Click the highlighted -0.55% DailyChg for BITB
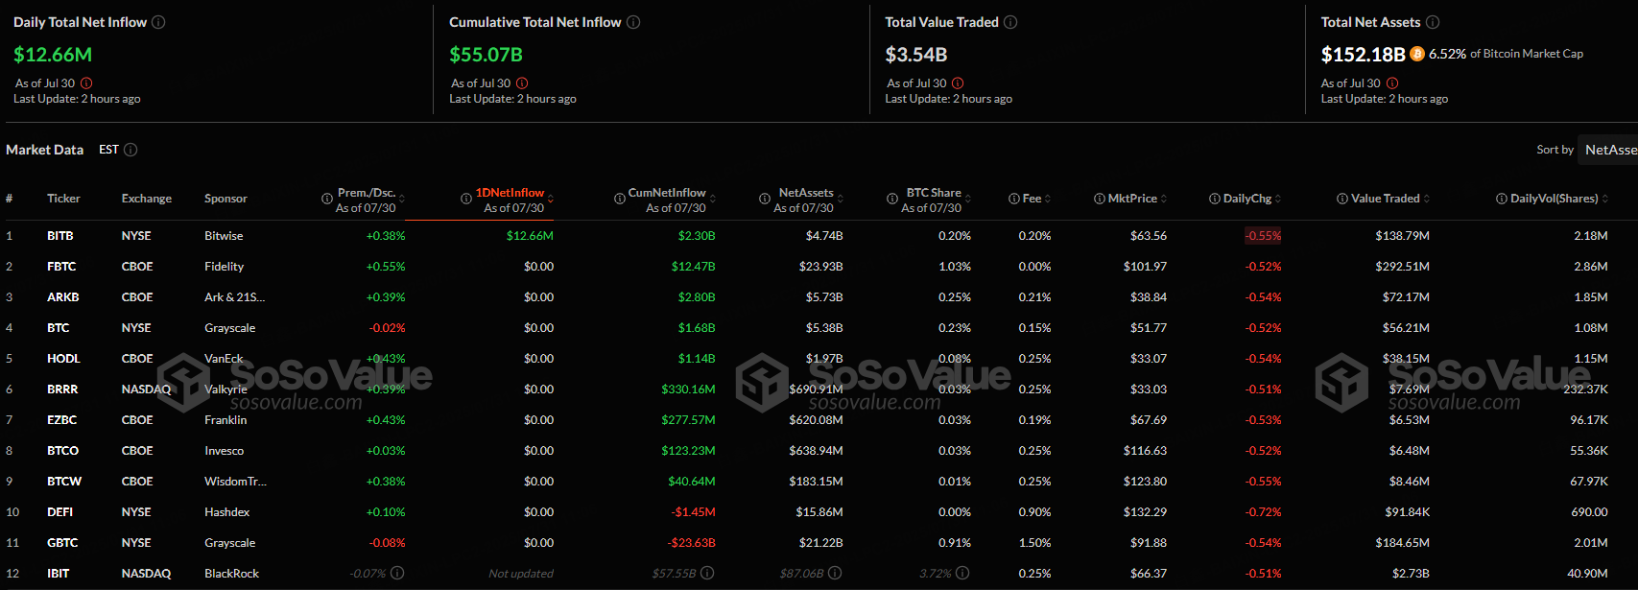Viewport: 1638px width, 590px height. (x=1263, y=236)
